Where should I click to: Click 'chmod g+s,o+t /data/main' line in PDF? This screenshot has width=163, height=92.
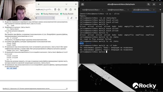point(18,50)
